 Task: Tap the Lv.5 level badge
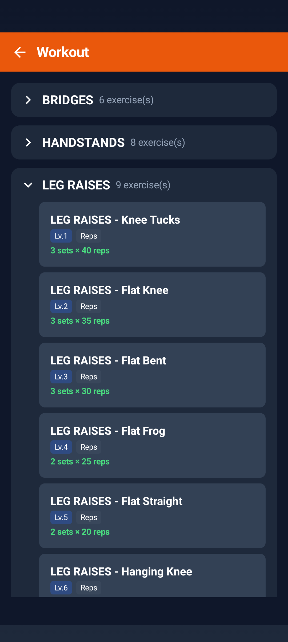[61, 518]
